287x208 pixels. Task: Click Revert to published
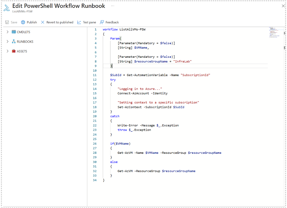[57, 22]
